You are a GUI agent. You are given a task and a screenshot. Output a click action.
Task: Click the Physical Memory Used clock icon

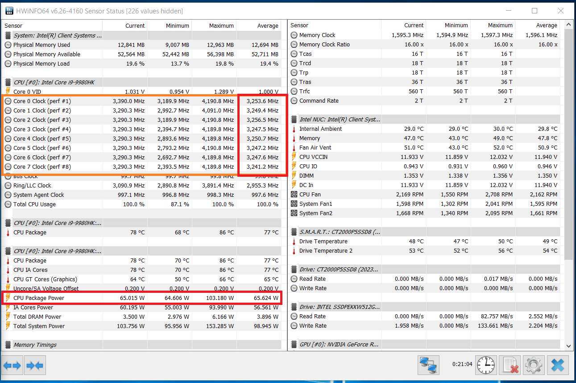pyautogui.click(x=8, y=45)
